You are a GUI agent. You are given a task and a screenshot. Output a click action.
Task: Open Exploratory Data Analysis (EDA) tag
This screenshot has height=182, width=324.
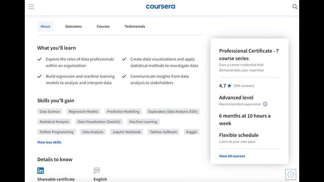click(173, 111)
